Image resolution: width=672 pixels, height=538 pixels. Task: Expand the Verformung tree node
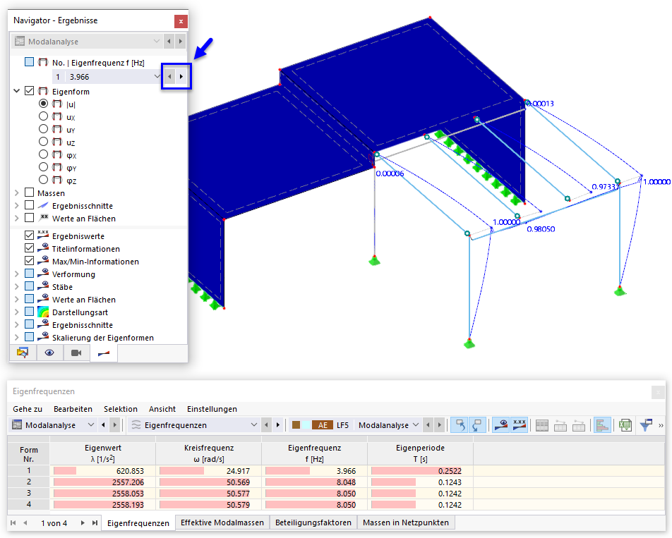click(x=17, y=274)
